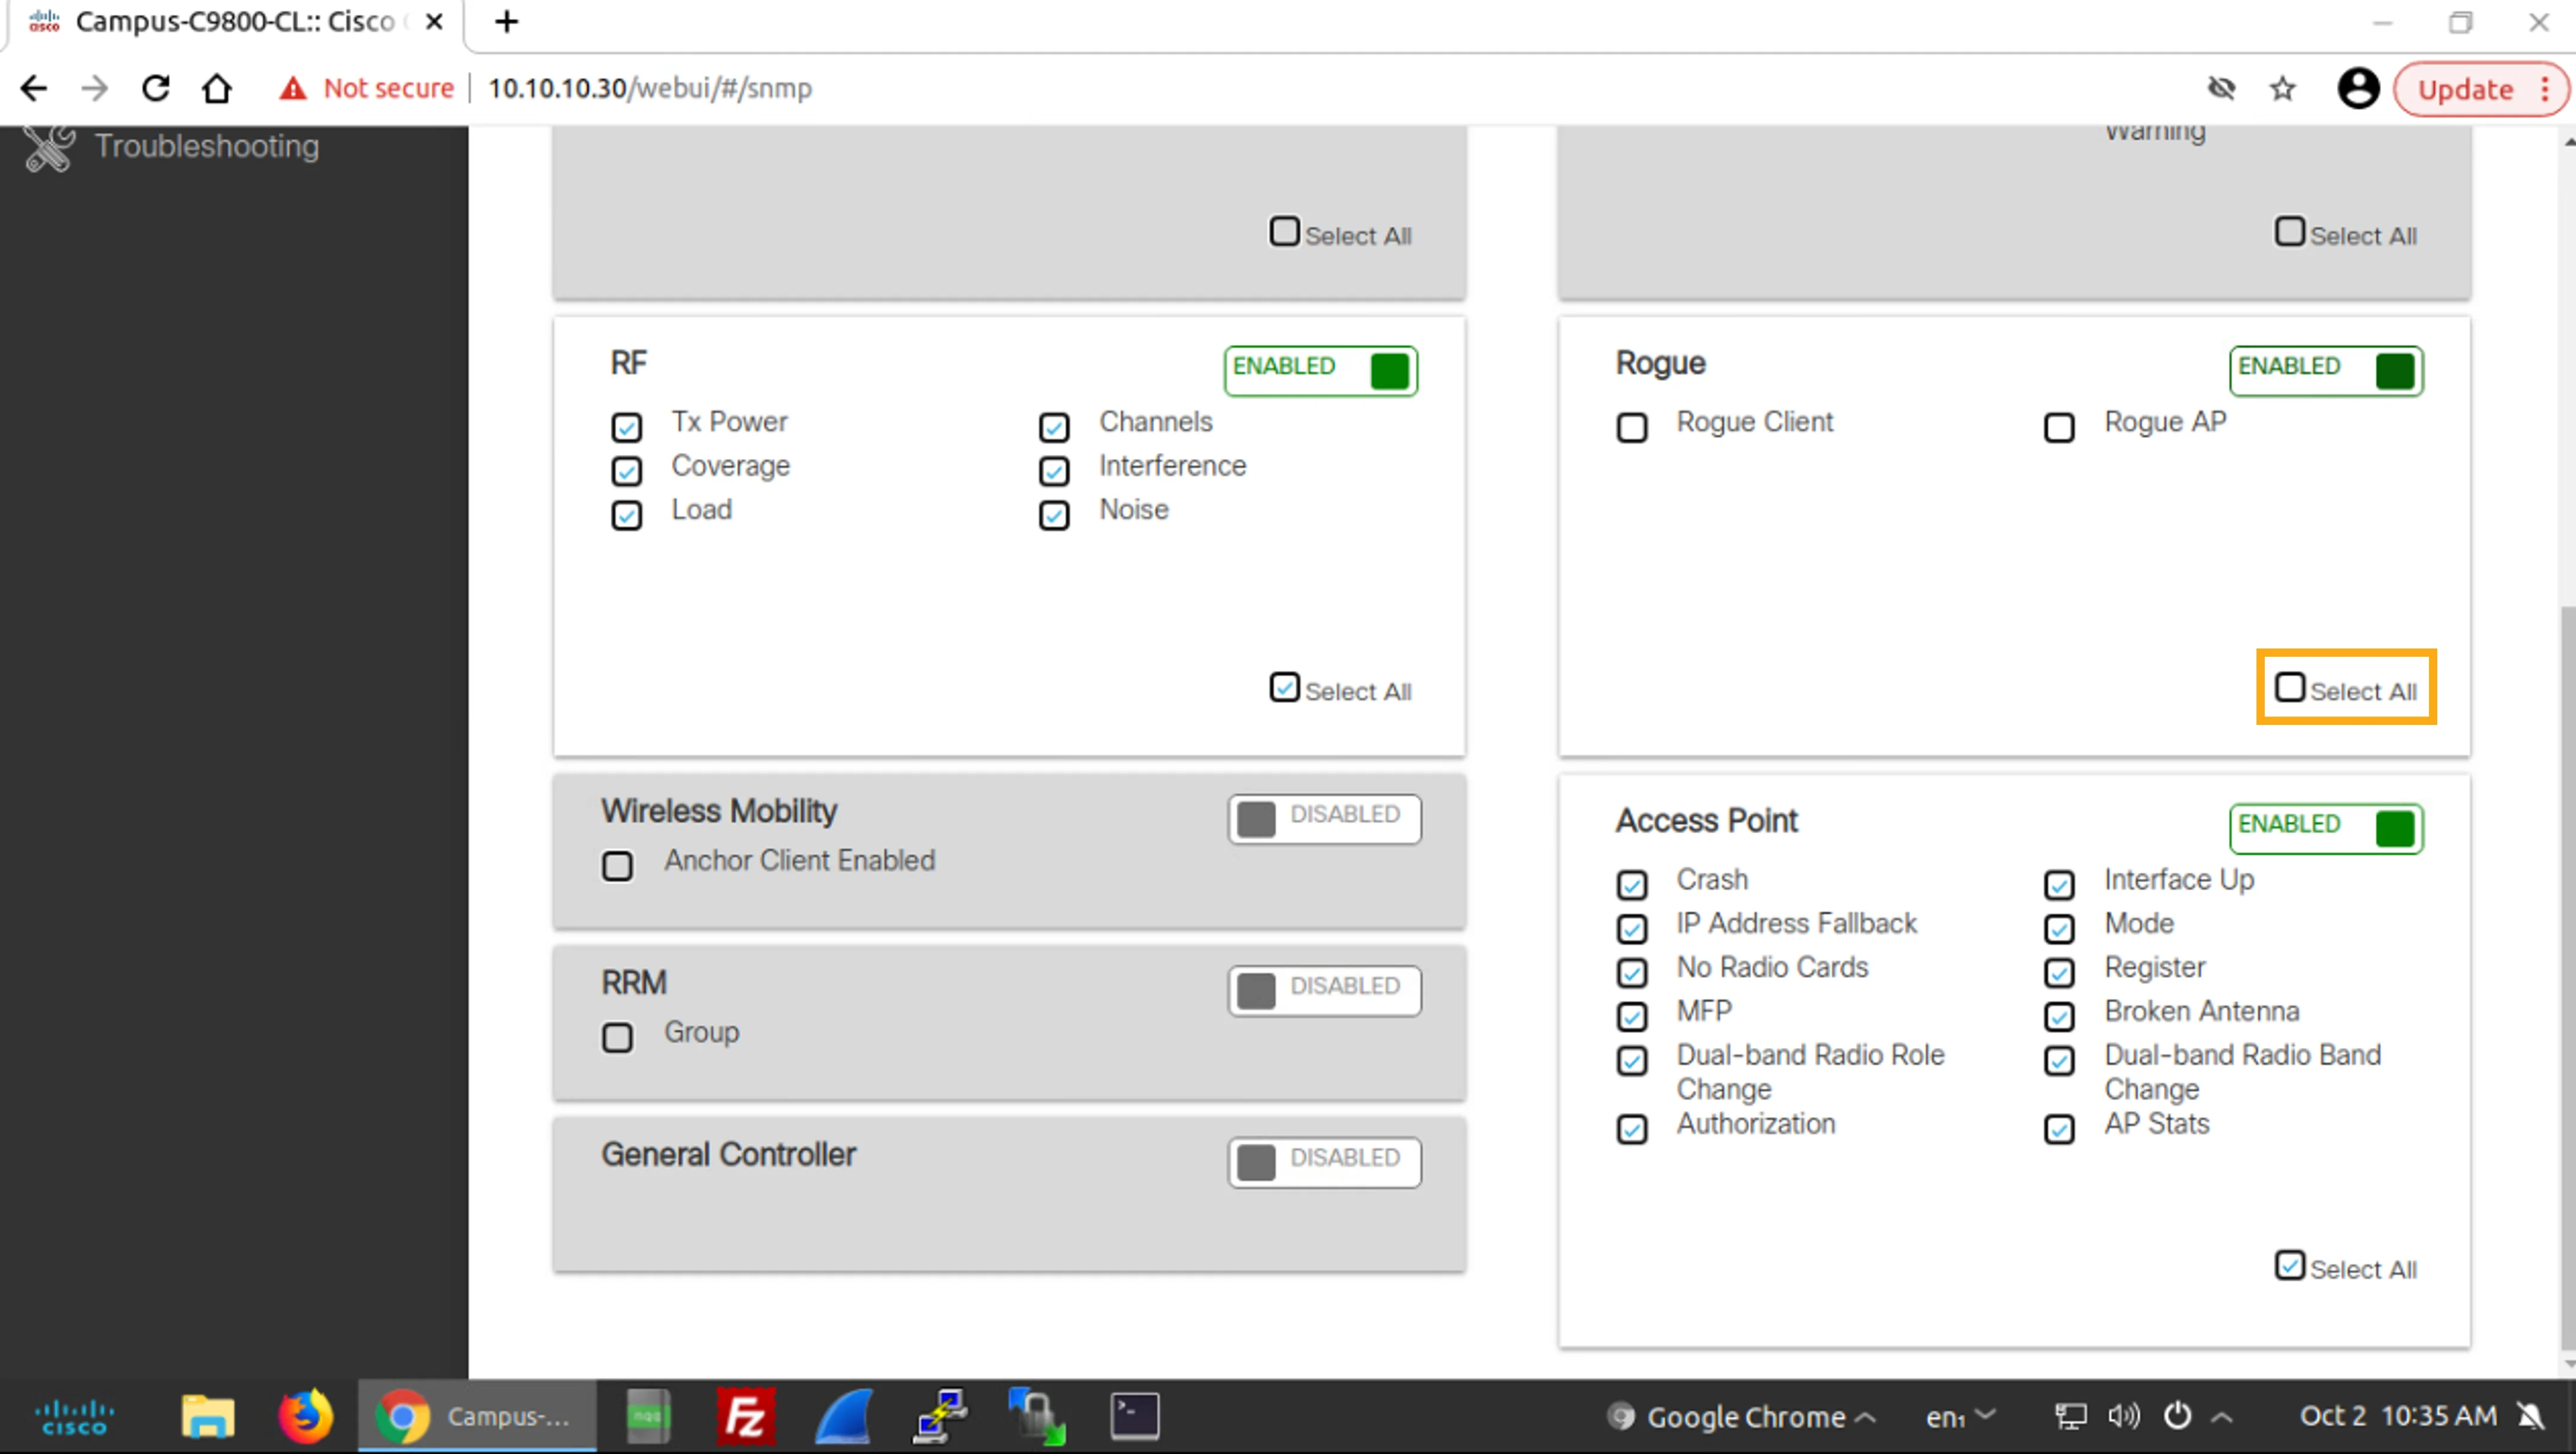Open the Troubleshooting wrench icon in sidebar
Screen dimensions: 2576x1454
pos(49,147)
